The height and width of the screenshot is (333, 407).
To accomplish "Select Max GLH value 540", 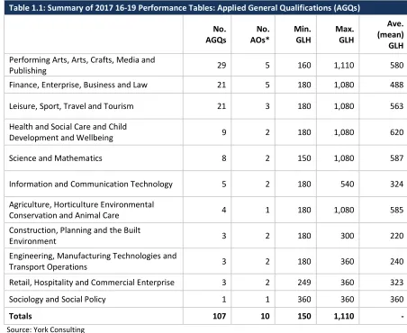I will pyautogui.click(x=348, y=184).
